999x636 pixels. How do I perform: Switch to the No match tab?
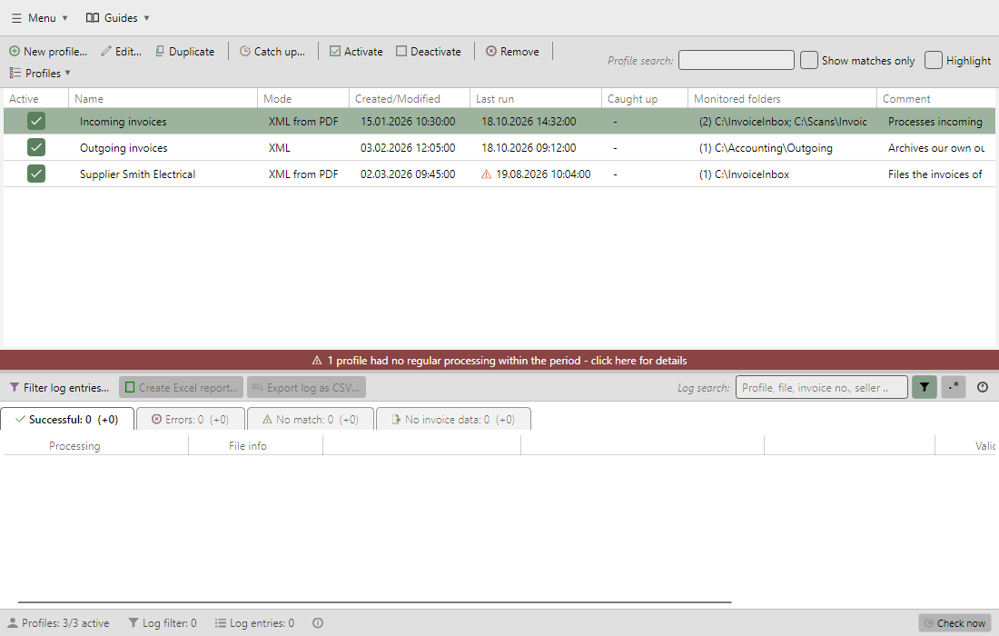point(311,420)
